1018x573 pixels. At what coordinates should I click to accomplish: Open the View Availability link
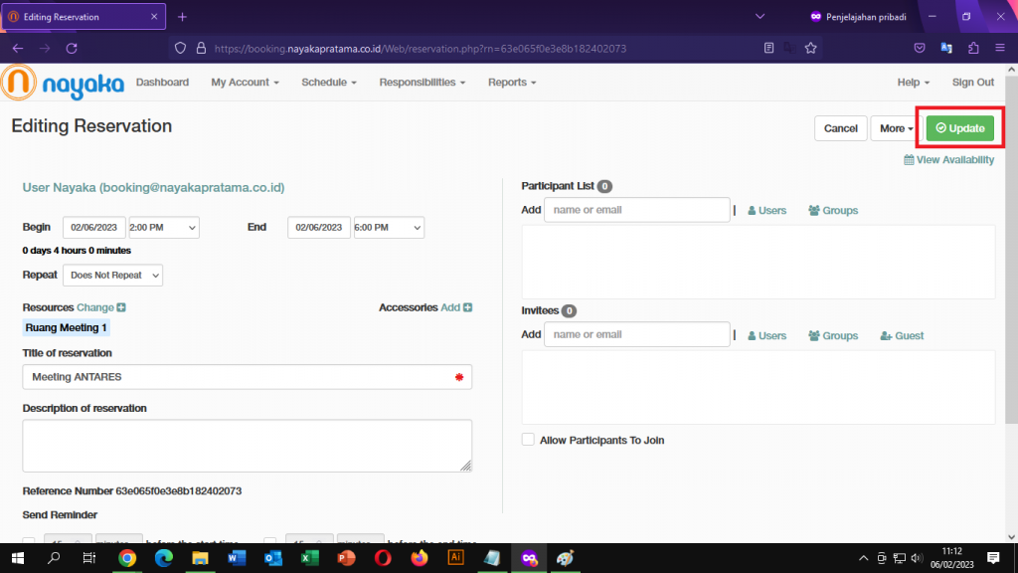(x=948, y=160)
